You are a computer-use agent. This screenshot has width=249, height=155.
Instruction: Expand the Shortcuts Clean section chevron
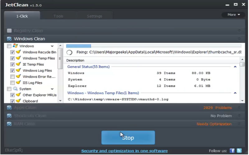point(239,116)
